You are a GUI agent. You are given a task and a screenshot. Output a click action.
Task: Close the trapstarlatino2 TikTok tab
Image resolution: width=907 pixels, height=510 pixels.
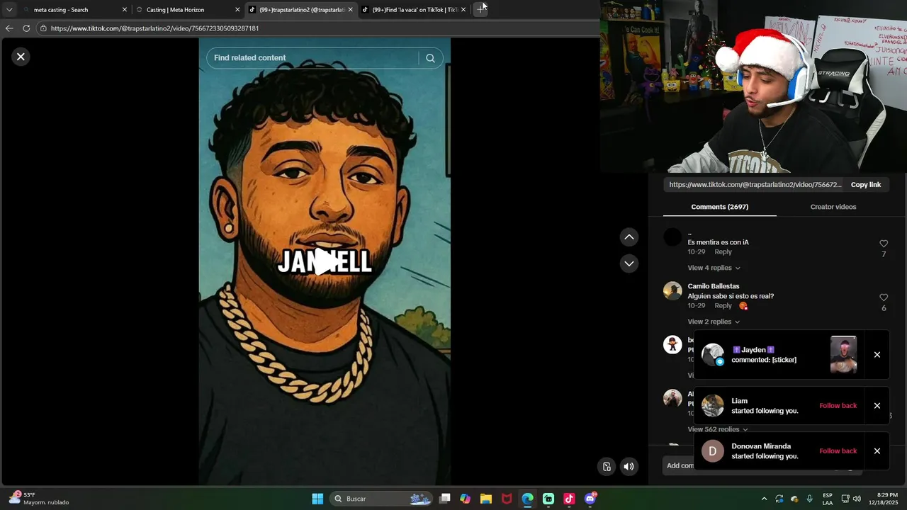click(x=350, y=10)
